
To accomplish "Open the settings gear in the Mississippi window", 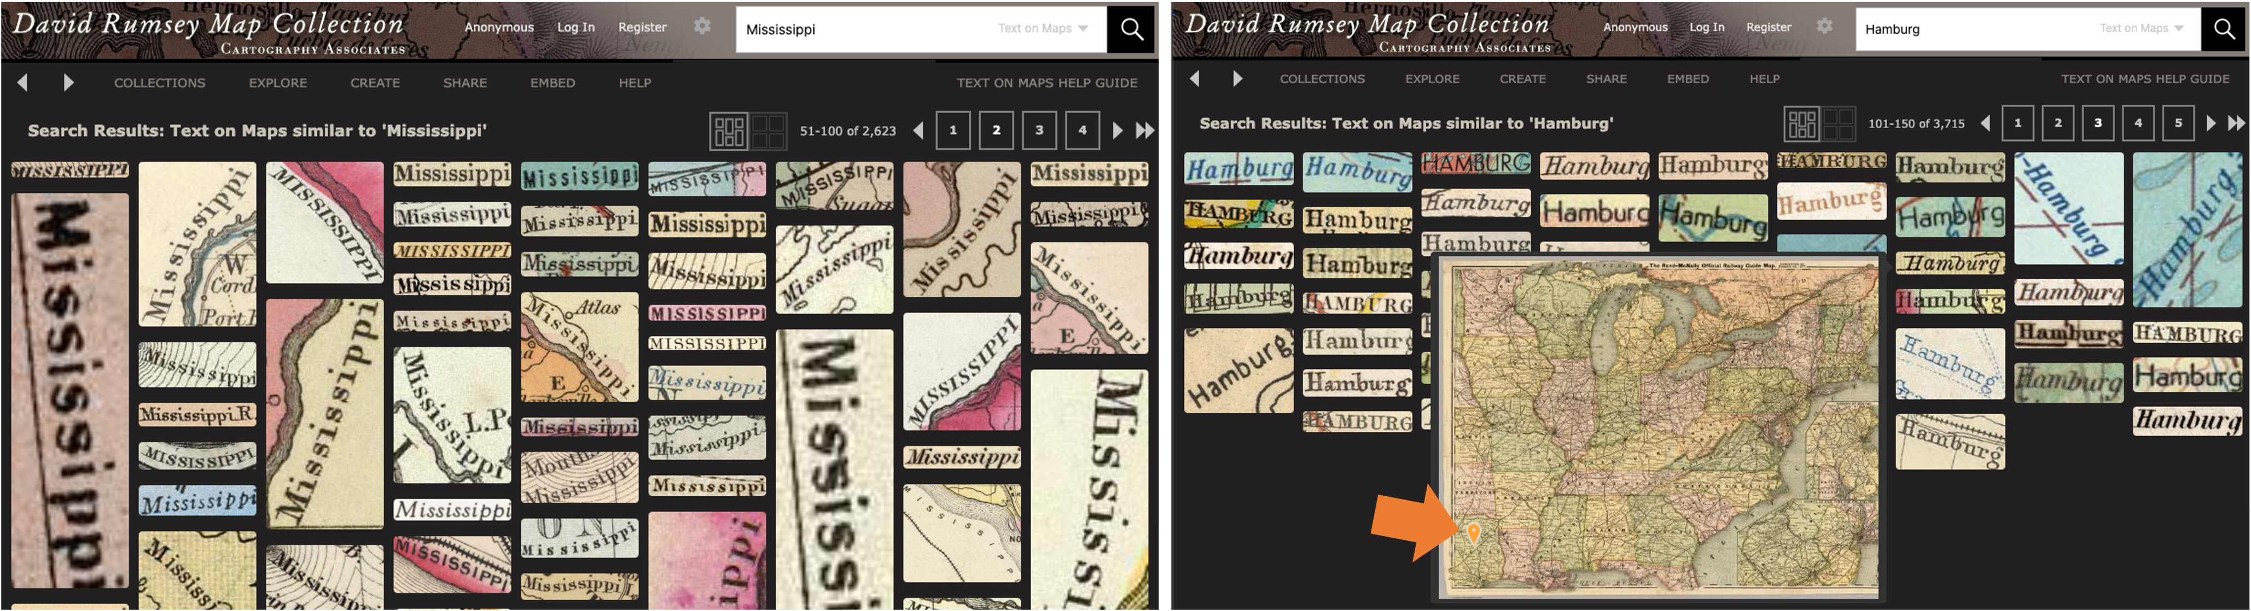I will coord(702,26).
